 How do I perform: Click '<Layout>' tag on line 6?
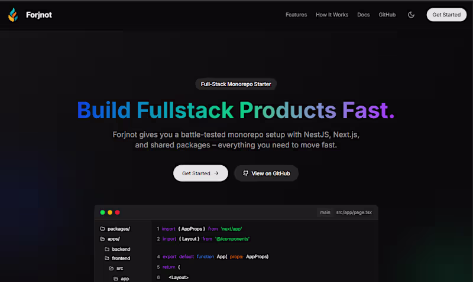(179, 277)
